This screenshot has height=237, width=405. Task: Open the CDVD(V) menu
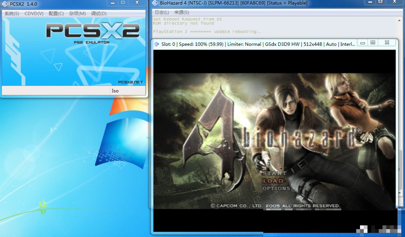point(34,14)
